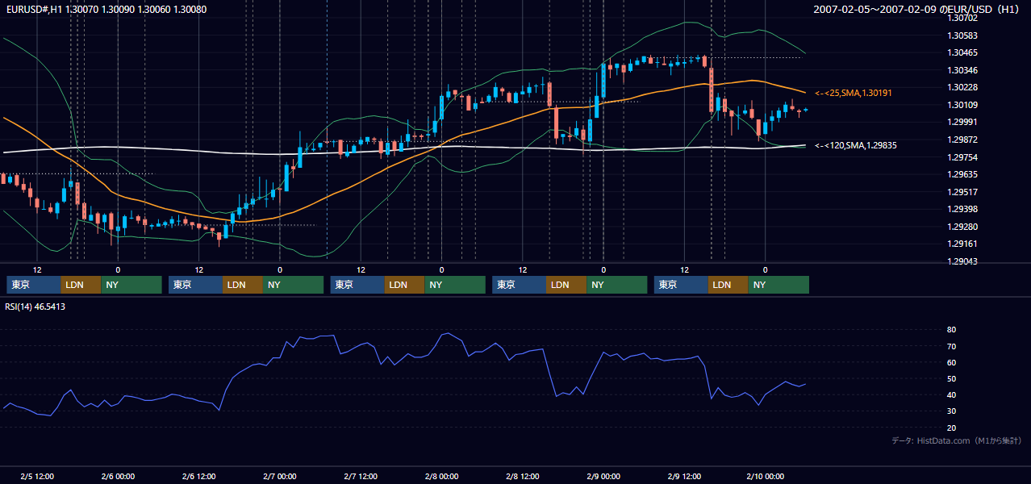
Task: Click the 2/6 12:00 time label
Action: click(198, 476)
